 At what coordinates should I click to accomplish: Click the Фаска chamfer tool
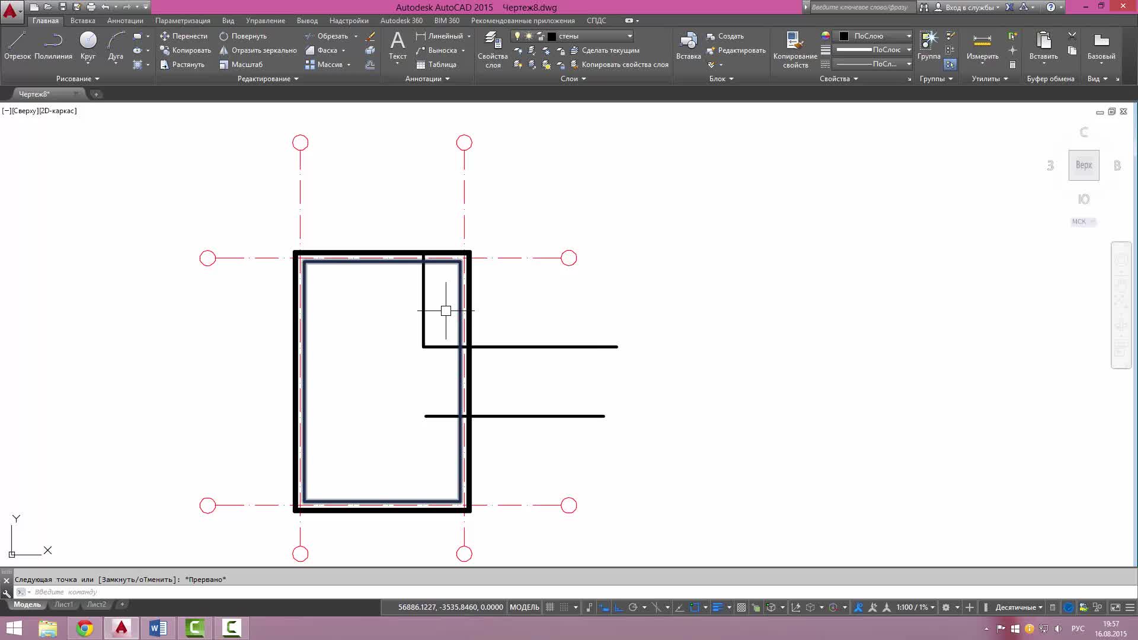tap(321, 50)
